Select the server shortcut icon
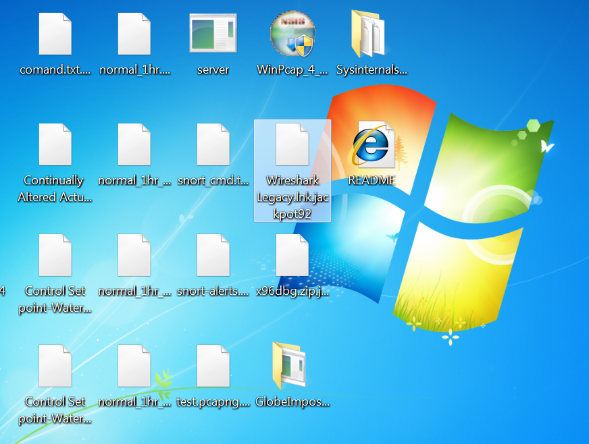This screenshot has width=589, height=444. coord(213,34)
